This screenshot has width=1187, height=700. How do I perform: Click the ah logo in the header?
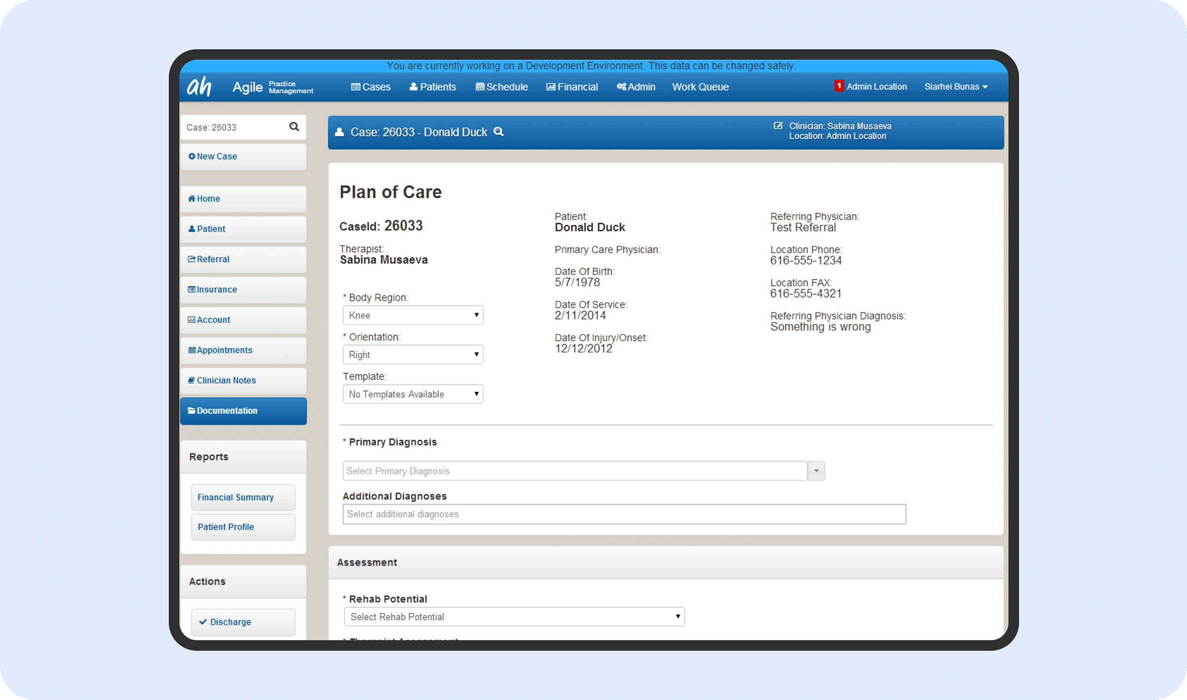click(x=200, y=86)
